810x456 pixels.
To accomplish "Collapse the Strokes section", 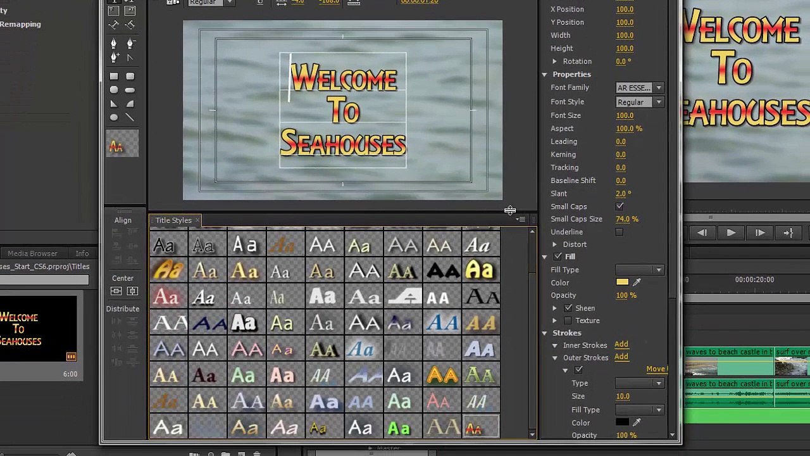I will (x=544, y=333).
